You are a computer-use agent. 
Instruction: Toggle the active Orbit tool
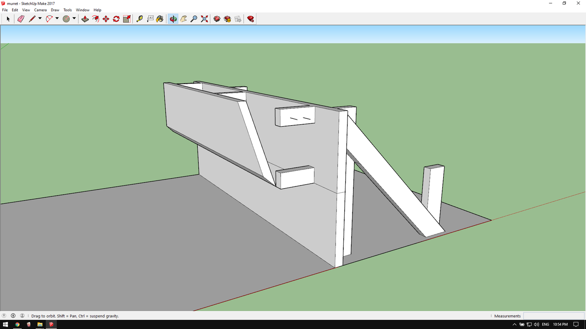coord(173,19)
